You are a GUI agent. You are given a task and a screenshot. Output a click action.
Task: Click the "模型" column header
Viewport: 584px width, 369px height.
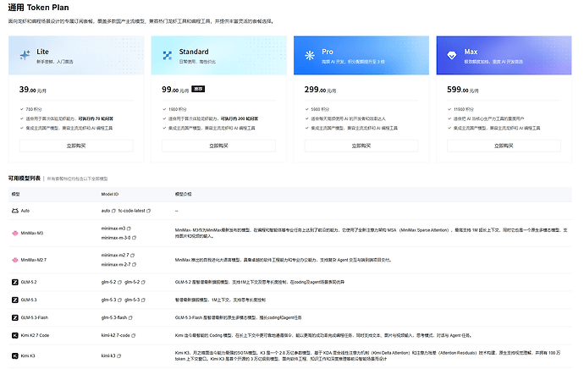[15, 195]
